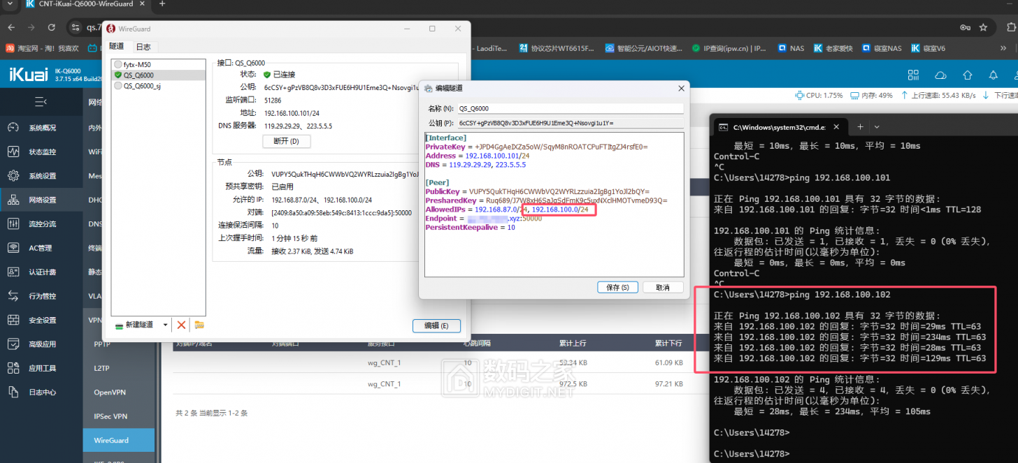This screenshot has width=1018, height=463.
Task: Click the home icon in the iKuai header
Action: [967, 75]
